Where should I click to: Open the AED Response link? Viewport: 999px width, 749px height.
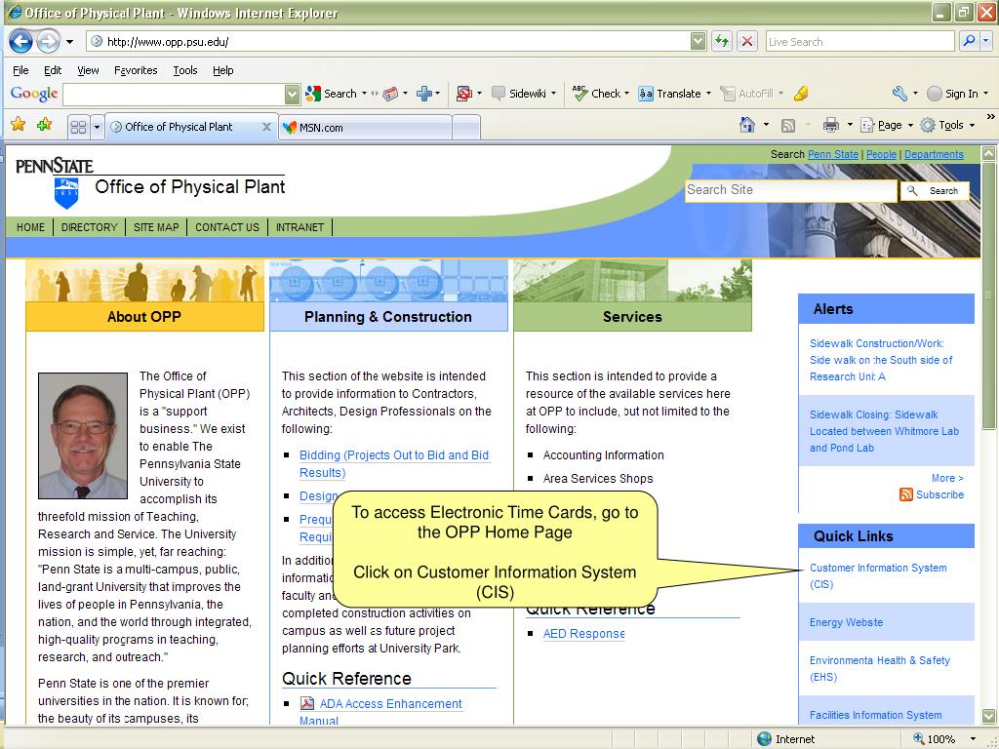(583, 634)
